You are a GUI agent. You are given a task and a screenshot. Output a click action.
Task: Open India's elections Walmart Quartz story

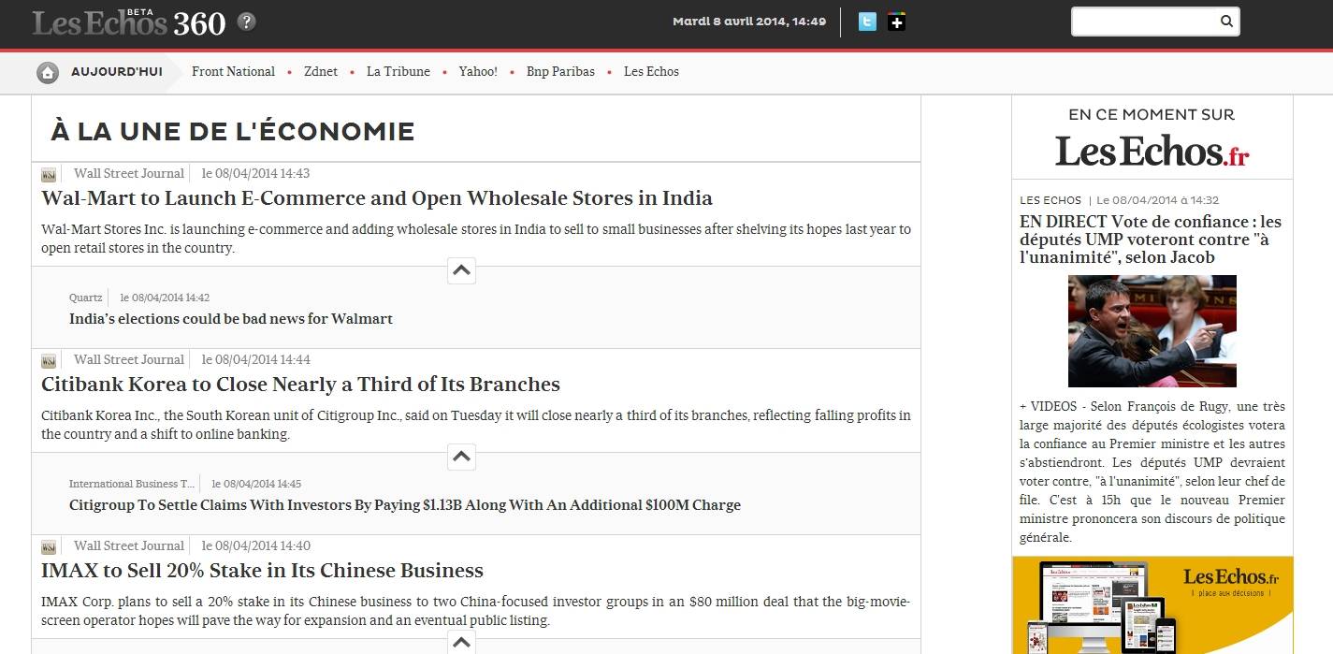[x=231, y=319]
